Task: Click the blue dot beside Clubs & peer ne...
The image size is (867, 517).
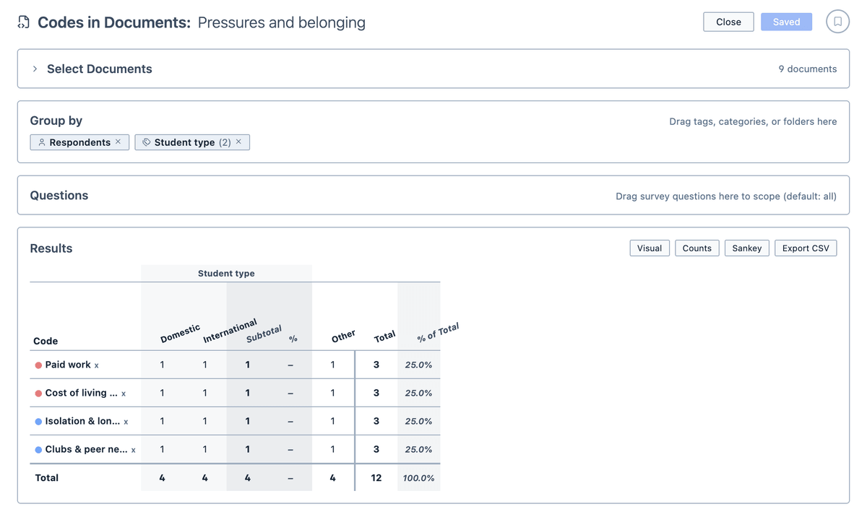Action: 38,450
